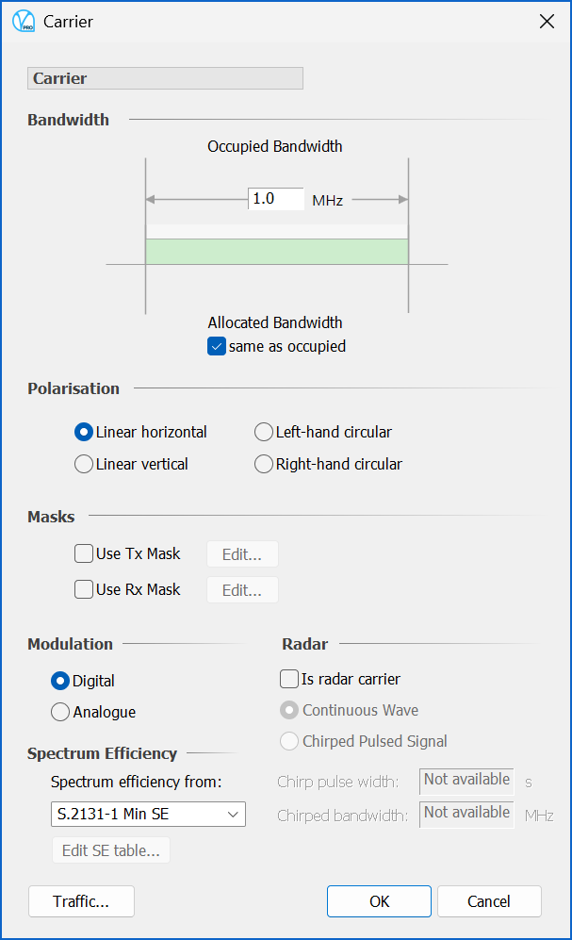The width and height of the screenshot is (572, 940).
Task: Select Right-hand circular polarisation
Action: (x=264, y=464)
